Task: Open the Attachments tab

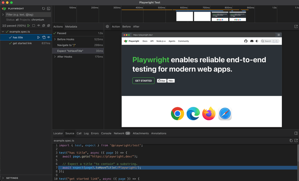Action: coord(141,133)
